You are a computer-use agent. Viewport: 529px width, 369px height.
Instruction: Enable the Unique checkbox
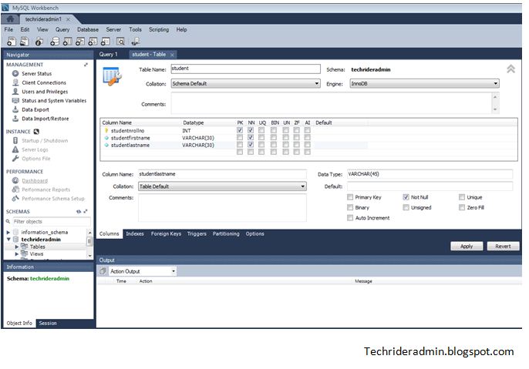(462, 197)
